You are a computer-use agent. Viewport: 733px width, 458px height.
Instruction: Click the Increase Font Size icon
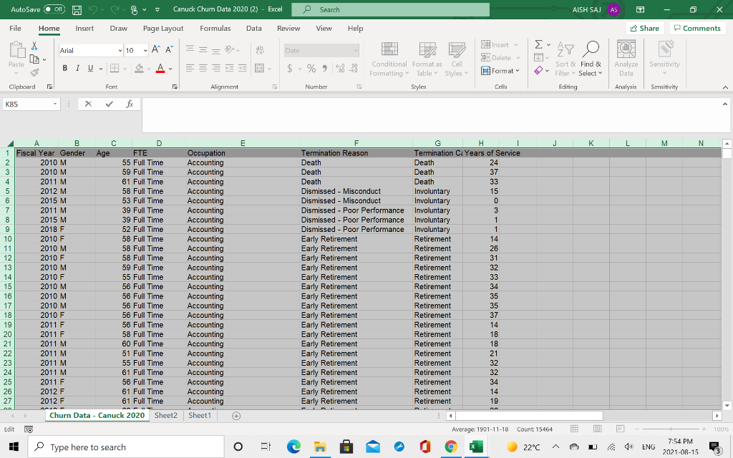click(156, 50)
